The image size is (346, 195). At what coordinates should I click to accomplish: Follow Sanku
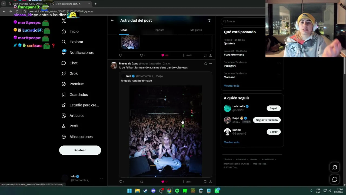point(274,132)
